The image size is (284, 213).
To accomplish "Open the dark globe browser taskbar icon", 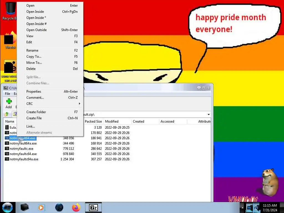I will (59, 207).
